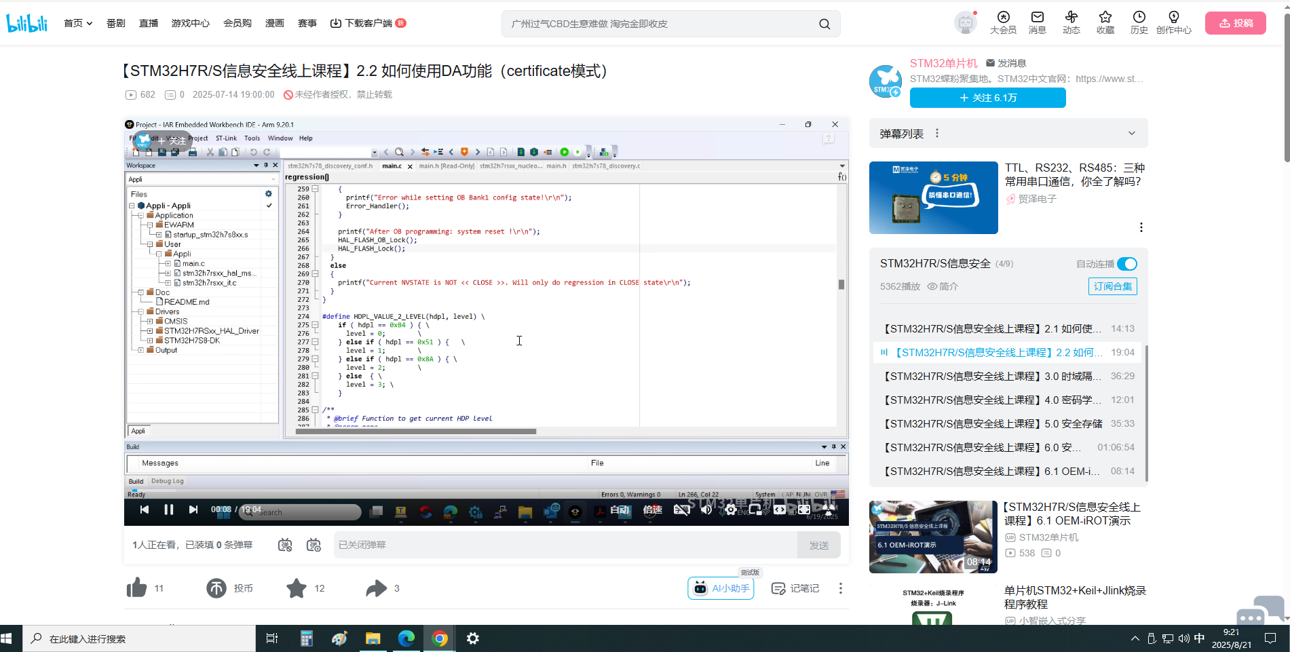Open the 历史 watch history
Image resolution: width=1290 pixels, height=652 pixels.
click(x=1139, y=23)
